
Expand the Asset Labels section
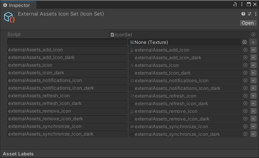tap(18, 154)
